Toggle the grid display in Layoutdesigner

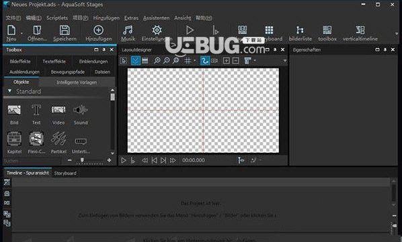(x=188, y=60)
